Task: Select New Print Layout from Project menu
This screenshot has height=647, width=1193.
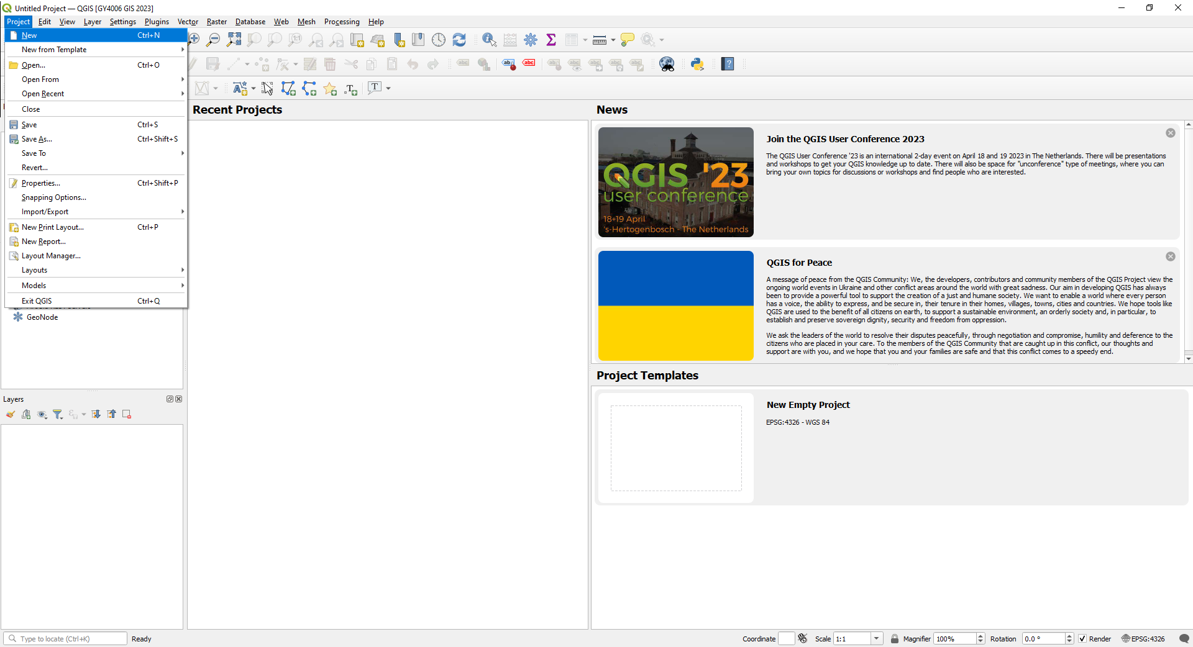Action: point(52,227)
